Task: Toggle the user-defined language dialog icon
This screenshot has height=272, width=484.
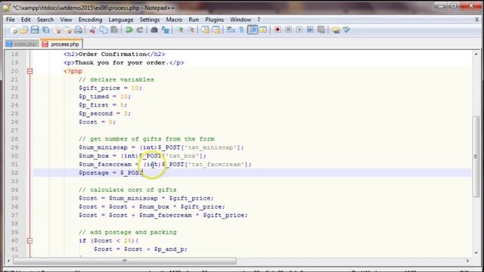Action: (263, 30)
